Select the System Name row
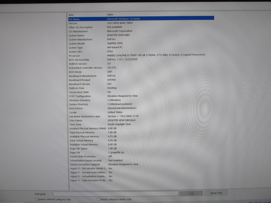271x203 pixels. pyautogui.click(x=141, y=35)
